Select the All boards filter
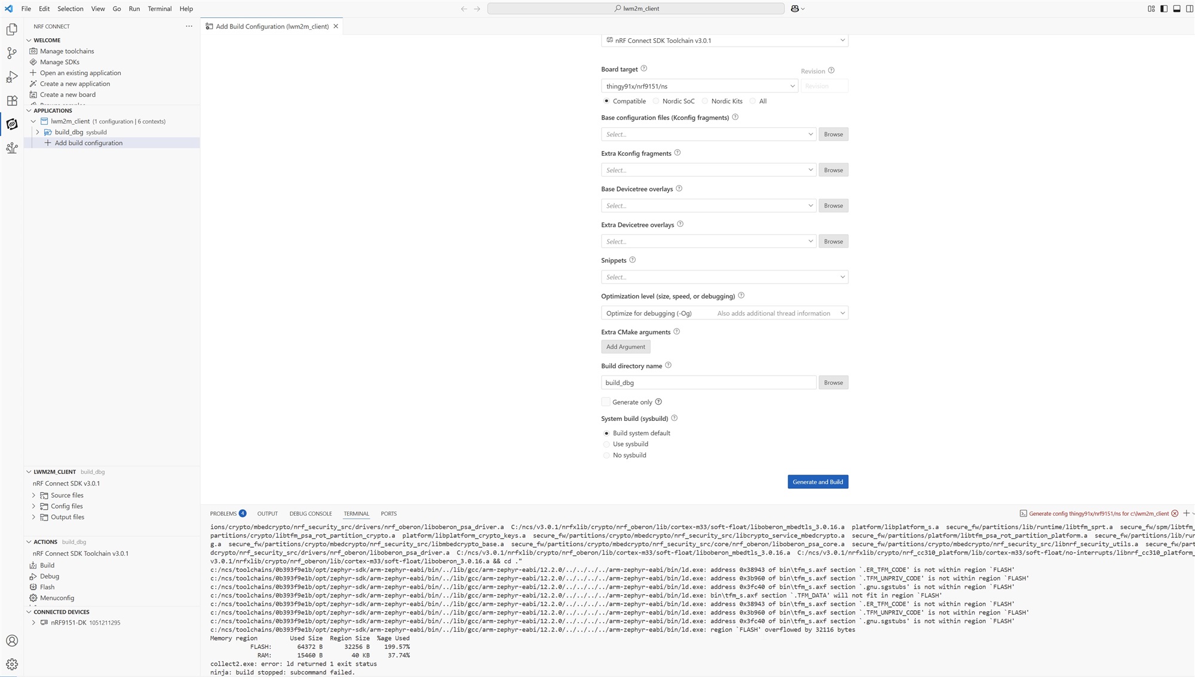Screen dimensions: 1195x677 pos(753,101)
